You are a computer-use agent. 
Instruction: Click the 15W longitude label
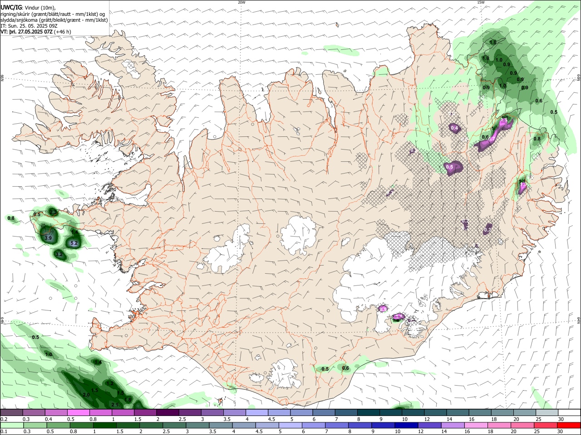tap(481, 2)
